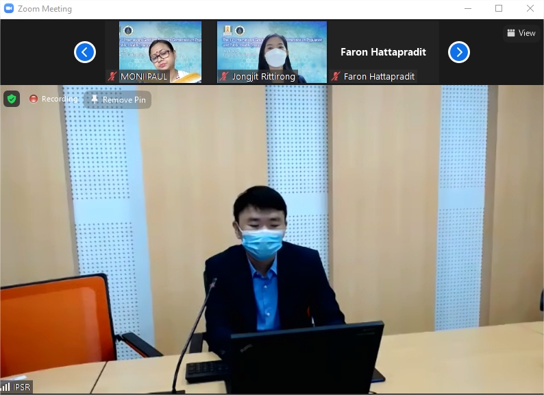Click the network signal bars beside IPSR
Image resolution: width=544 pixels, height=395 pixels.
pos(5,387)
